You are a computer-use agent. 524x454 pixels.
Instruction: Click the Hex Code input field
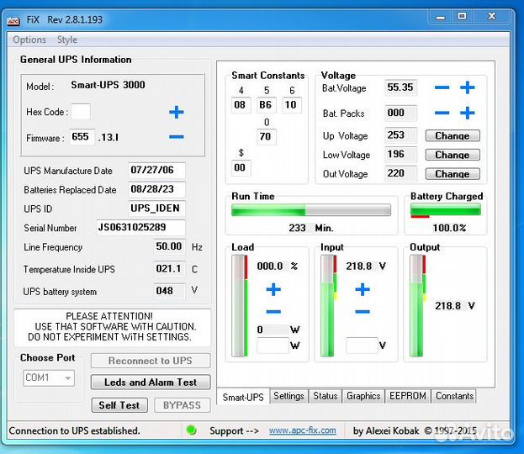click(81, 112)
